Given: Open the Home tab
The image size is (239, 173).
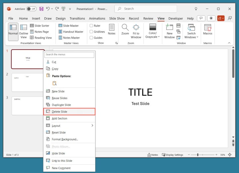Looking at the screenshot, I should tap(23, 18).
